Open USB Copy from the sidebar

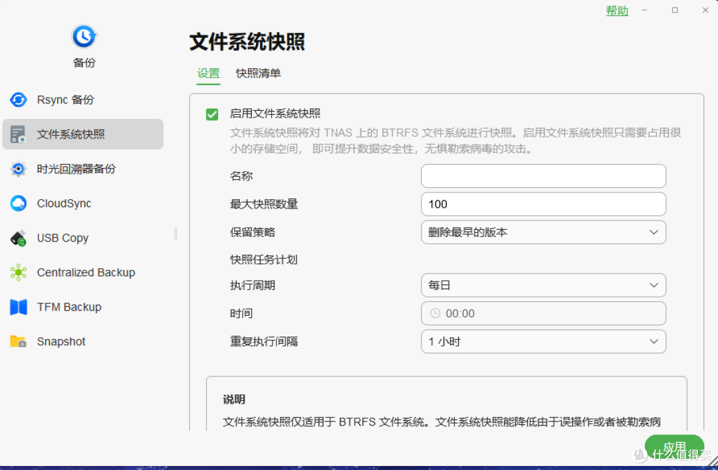[x=83, y=238]
